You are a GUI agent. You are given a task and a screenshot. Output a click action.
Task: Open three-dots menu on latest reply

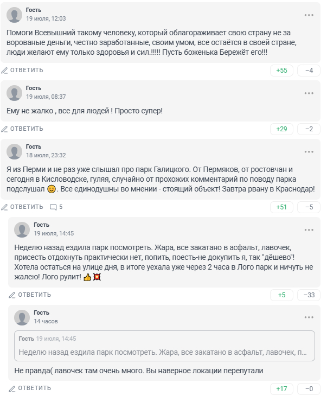tap(309, 317)
